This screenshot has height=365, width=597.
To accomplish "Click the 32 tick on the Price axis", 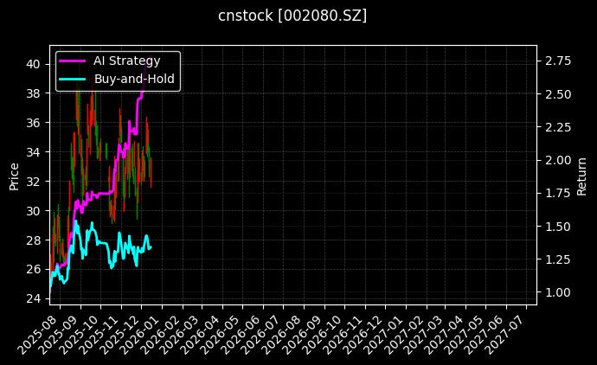I will pos(32,182).
